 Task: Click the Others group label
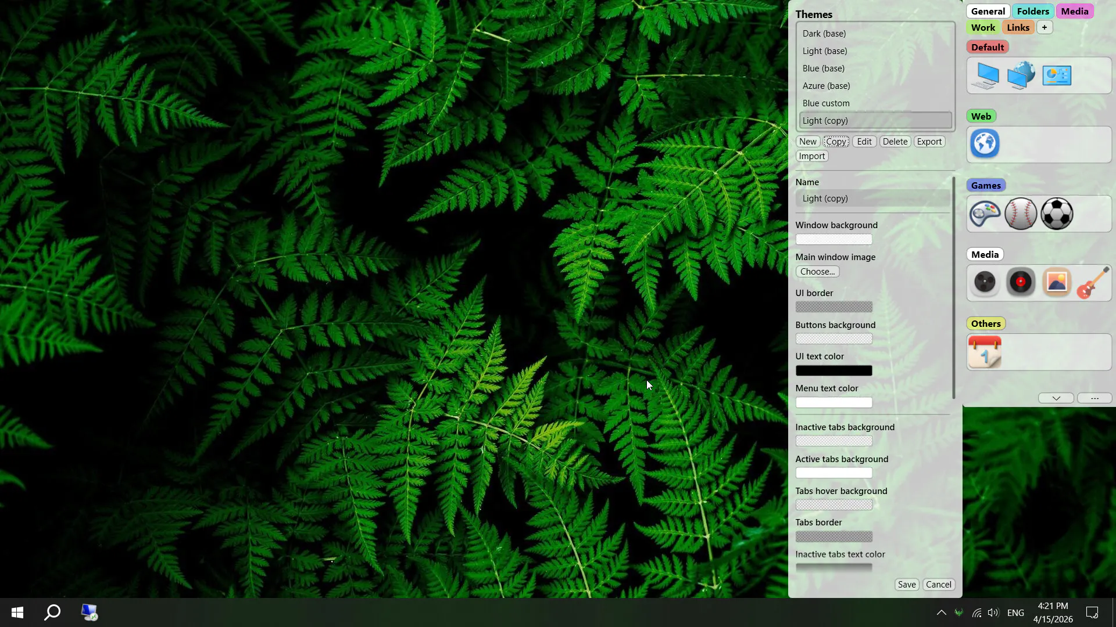(986, 323)
